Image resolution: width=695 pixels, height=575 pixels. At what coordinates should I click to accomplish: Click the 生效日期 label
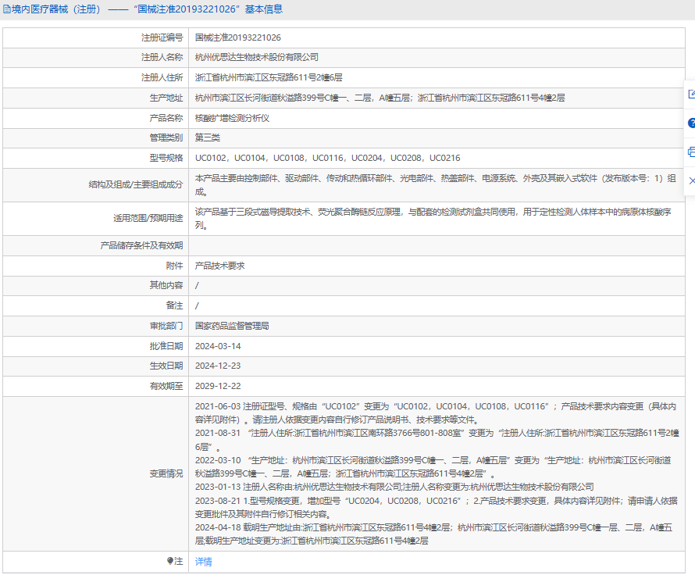pos(166,366)
